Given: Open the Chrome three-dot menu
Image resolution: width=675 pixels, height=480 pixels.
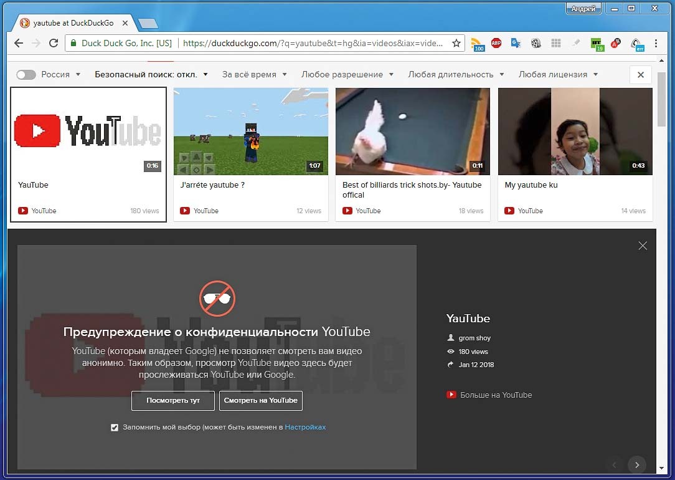Looking at the screenshot, I should point(656,44).
